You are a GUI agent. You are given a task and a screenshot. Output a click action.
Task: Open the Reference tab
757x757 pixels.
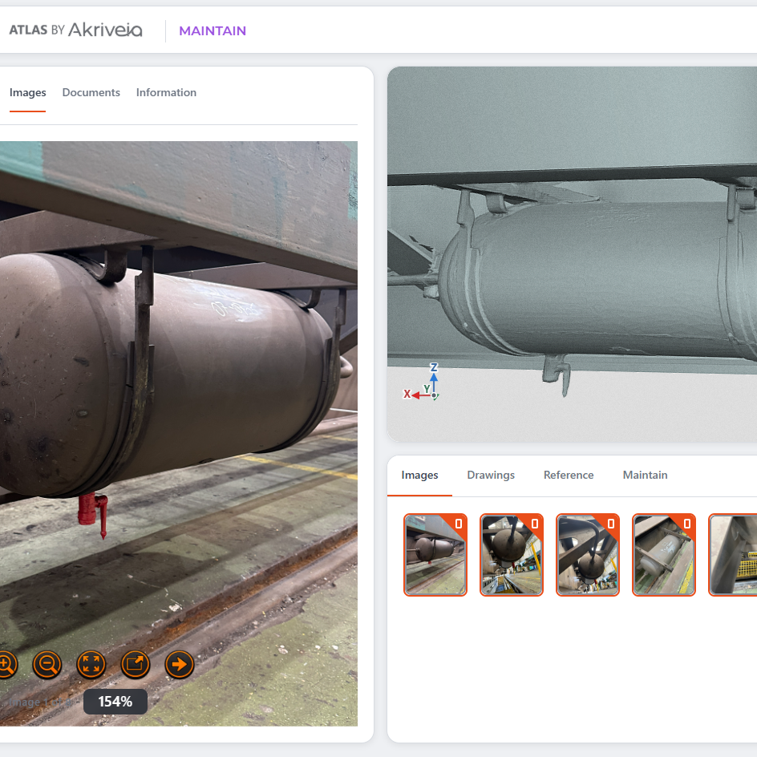point(569,475)
